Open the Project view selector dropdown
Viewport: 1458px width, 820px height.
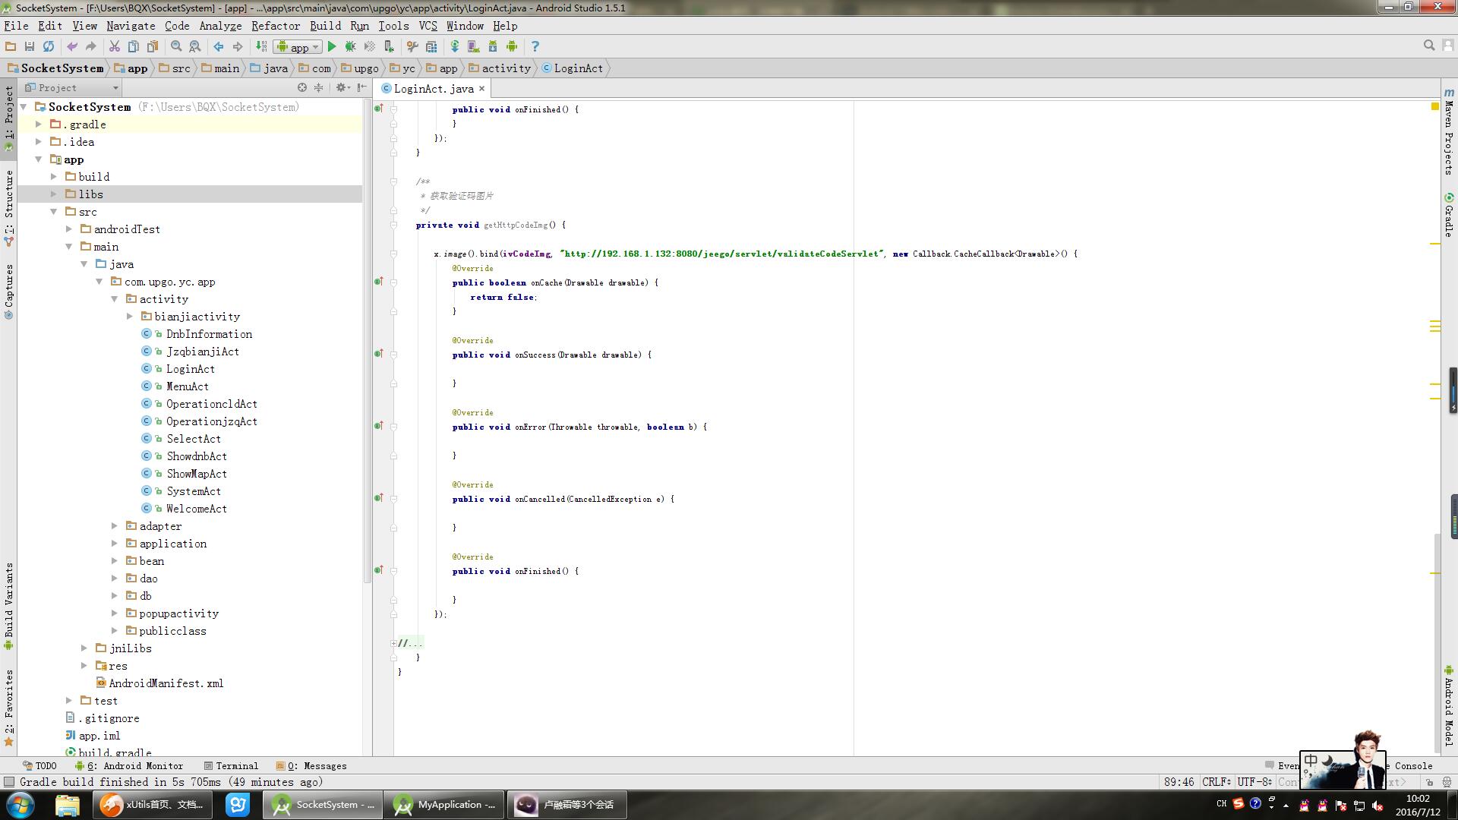tap(72, 87)
